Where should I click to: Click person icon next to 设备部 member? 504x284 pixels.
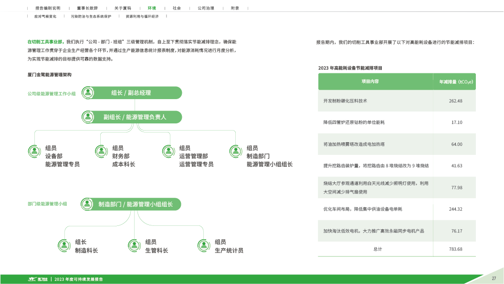coord(34,151)
